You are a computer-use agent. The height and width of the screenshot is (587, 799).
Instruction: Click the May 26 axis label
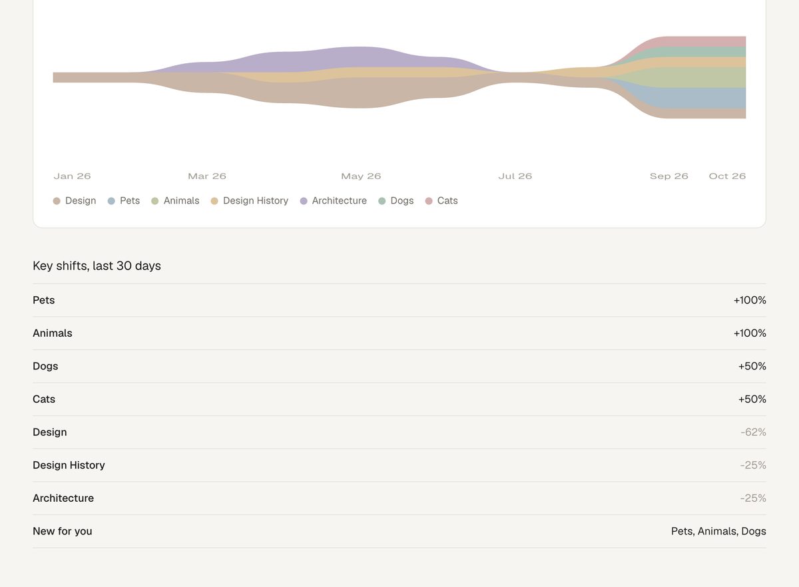(361, 176)
